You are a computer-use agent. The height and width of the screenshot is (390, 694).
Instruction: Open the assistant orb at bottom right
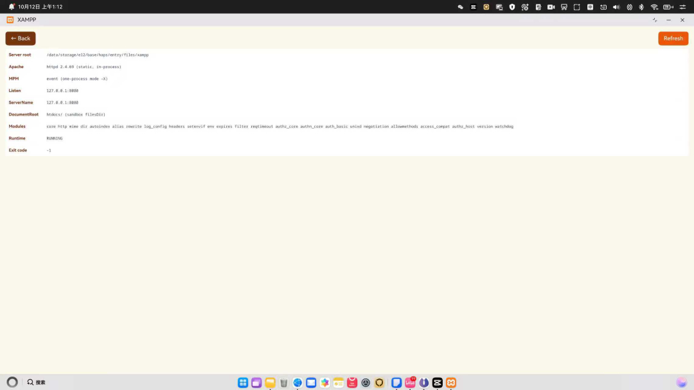click(682, 382)
